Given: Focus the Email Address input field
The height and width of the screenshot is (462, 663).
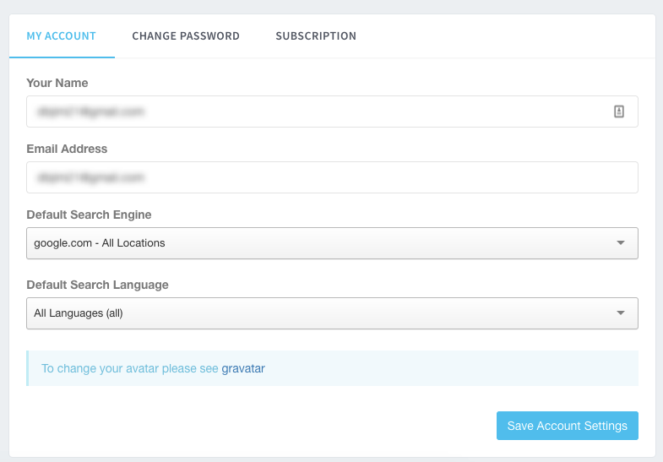Looking at the screenshot, I should (332, 177).
